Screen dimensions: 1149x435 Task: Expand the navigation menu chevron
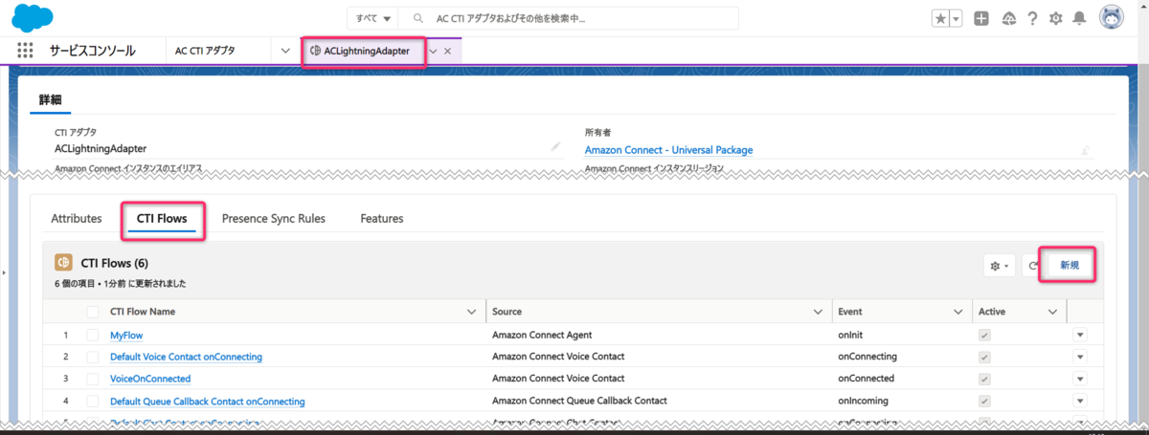tap(285, 51)
